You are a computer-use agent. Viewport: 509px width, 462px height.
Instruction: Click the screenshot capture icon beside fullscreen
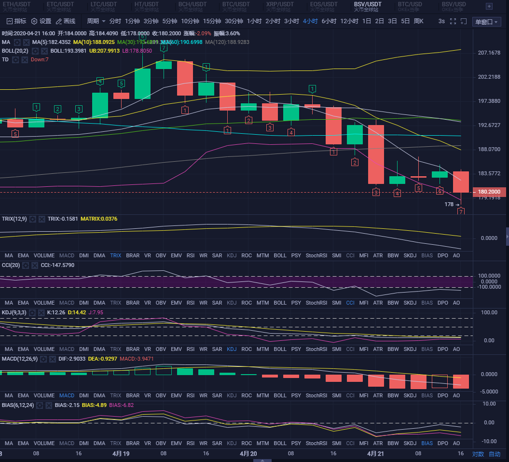[x=464, y=21]
